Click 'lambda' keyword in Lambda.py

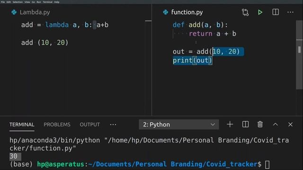point(57,25)
